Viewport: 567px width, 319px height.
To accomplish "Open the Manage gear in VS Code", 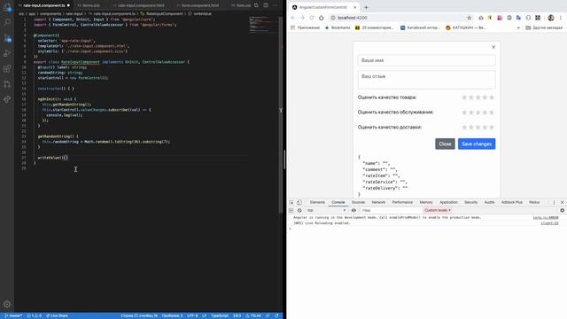I will (x=7, y=304).
